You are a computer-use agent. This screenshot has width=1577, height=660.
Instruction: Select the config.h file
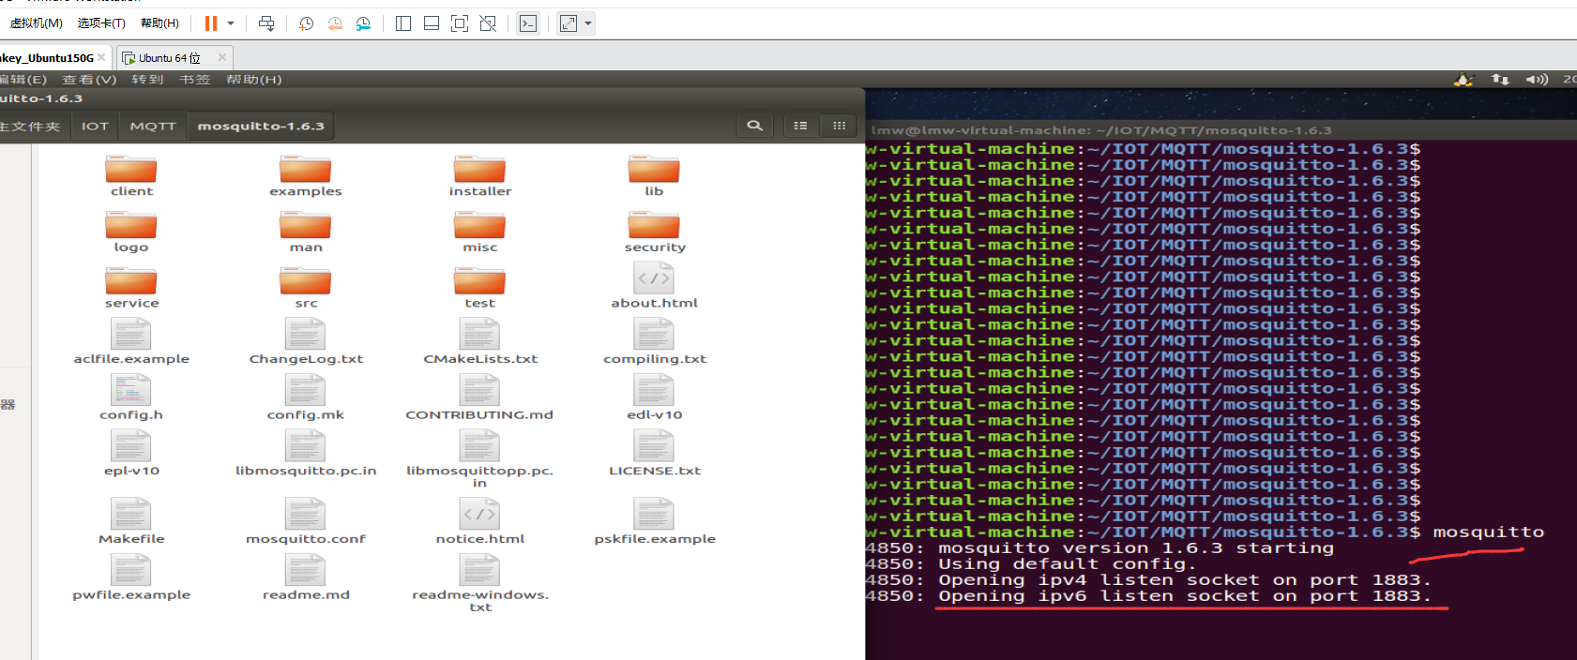pyautogui.click(x=131, y=397)
